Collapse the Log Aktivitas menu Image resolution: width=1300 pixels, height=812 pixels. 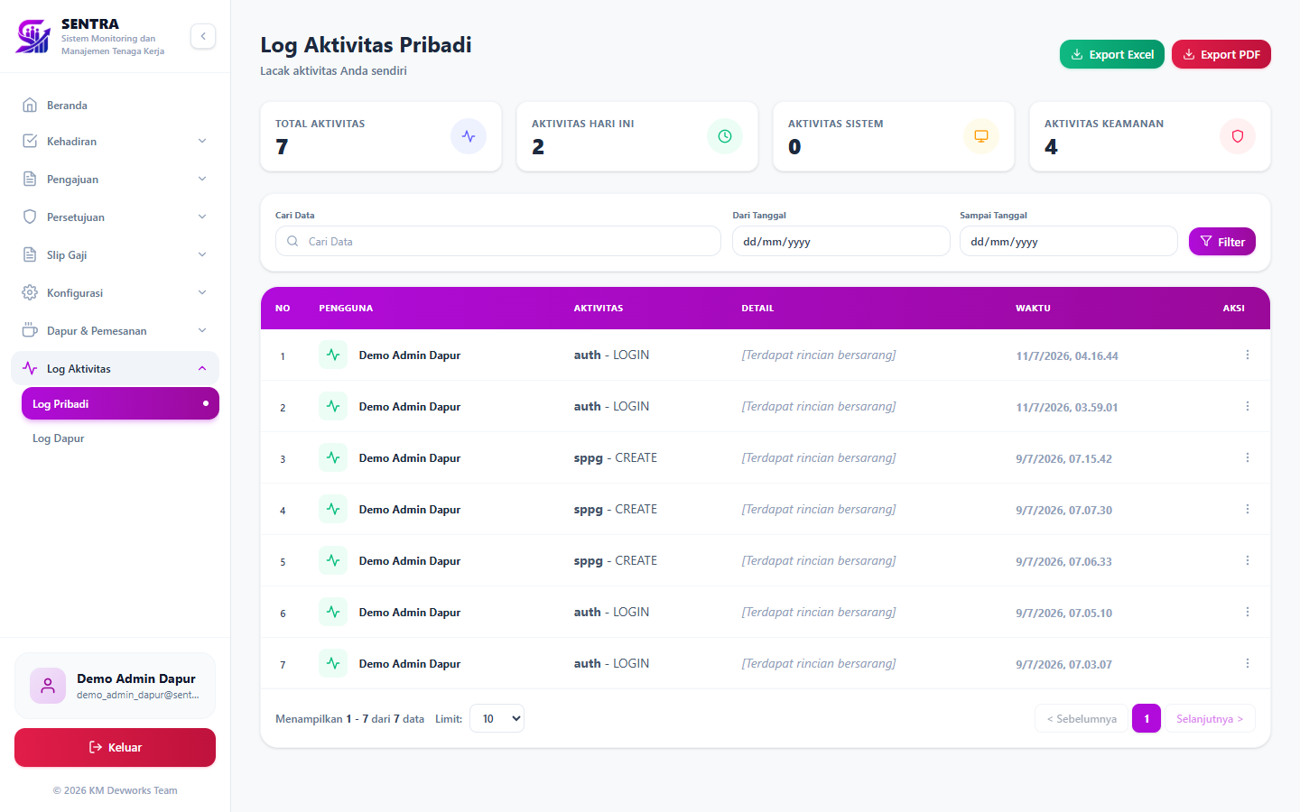(115, 368)
